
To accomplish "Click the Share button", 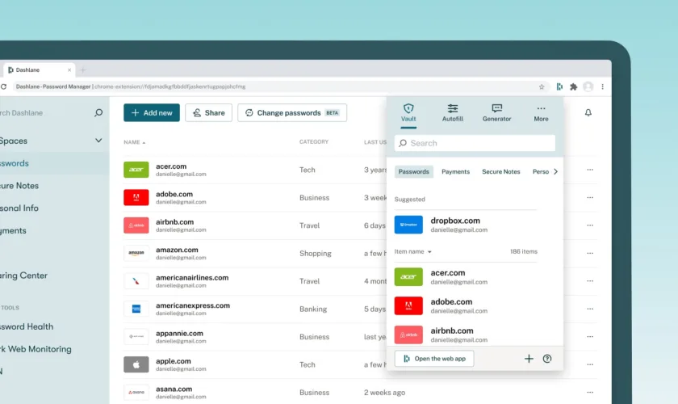I will (x=208, y=112).
